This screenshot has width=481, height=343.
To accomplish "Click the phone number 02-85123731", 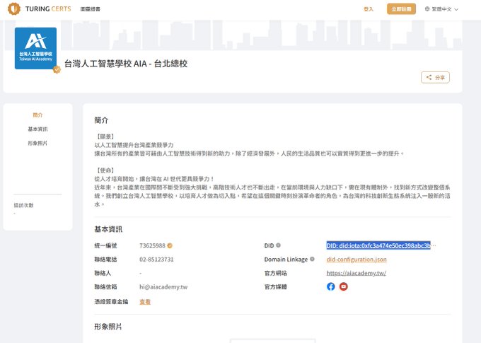I will pos(156,260).
